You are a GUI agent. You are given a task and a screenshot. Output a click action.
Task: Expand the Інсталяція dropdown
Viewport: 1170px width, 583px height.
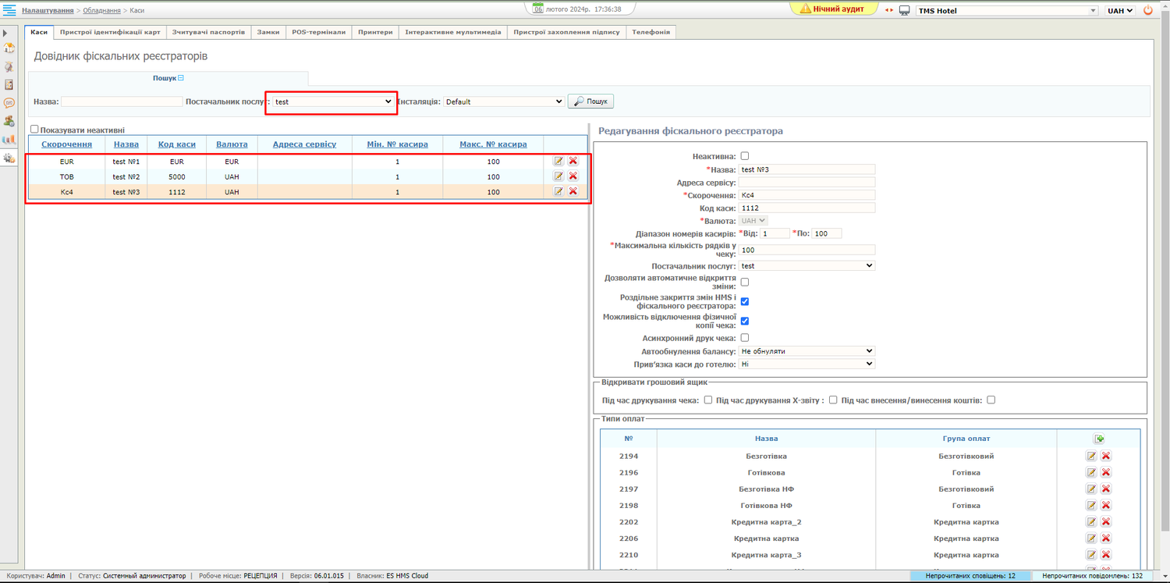504,101
